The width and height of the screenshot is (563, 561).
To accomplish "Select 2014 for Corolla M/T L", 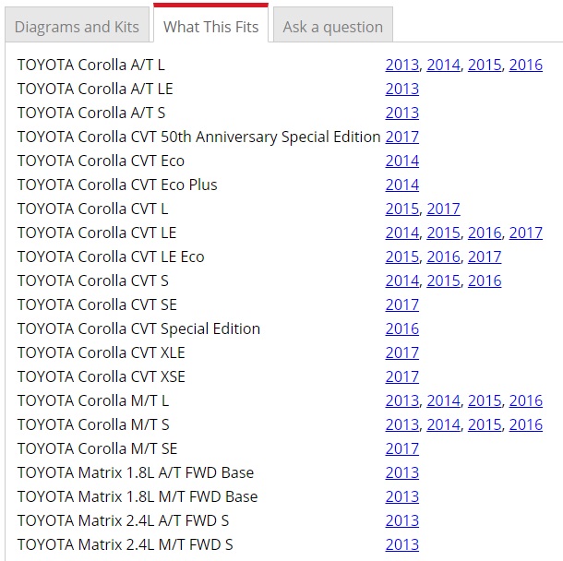I will point(443,400).
